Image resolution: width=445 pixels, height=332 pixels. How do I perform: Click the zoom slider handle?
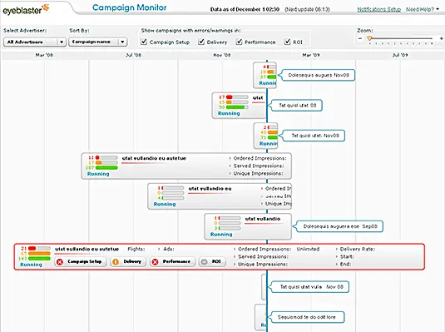[x=369, y=38]
